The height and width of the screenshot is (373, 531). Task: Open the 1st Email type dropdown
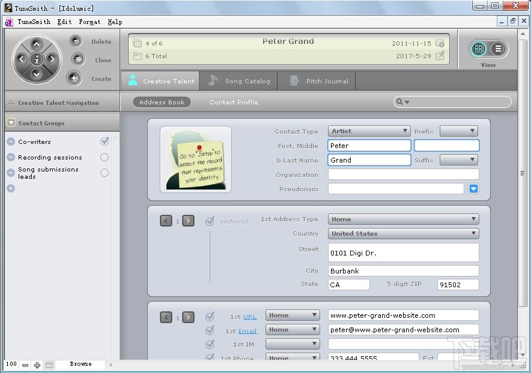tap(293, 329)
